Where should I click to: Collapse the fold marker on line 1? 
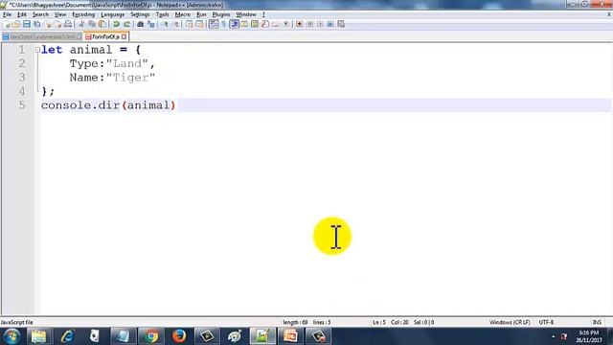37,50
